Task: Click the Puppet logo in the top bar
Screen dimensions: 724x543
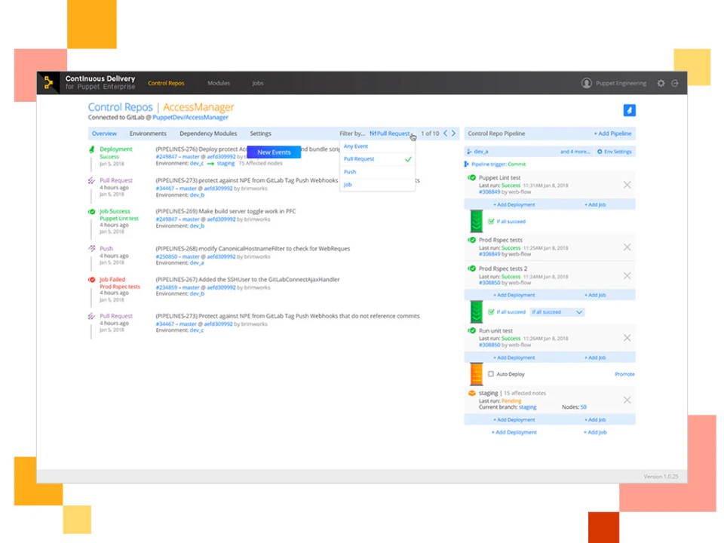Action: click(x=48, y=83)
